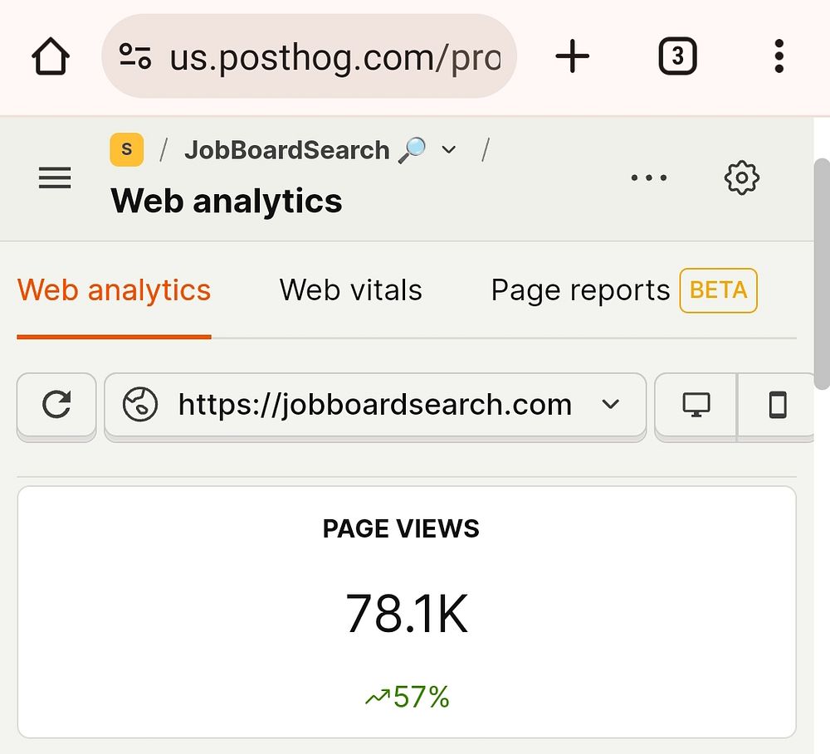Click the orange S organization badge

(x=126, y=150)
